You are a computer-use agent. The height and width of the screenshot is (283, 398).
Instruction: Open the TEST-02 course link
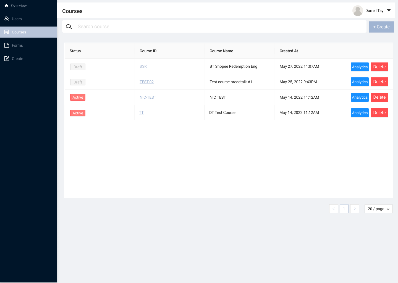146,82
